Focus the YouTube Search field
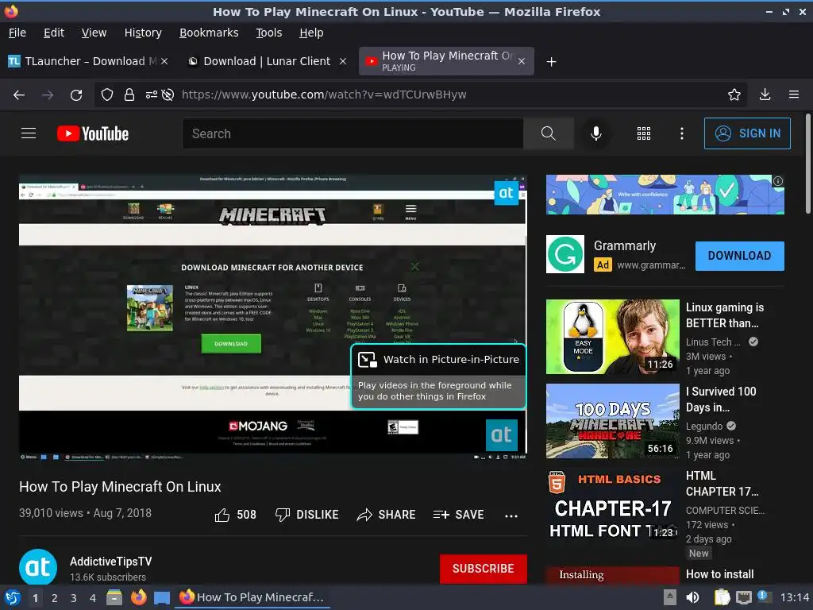813x610 pixels. (x=353, y=133)
